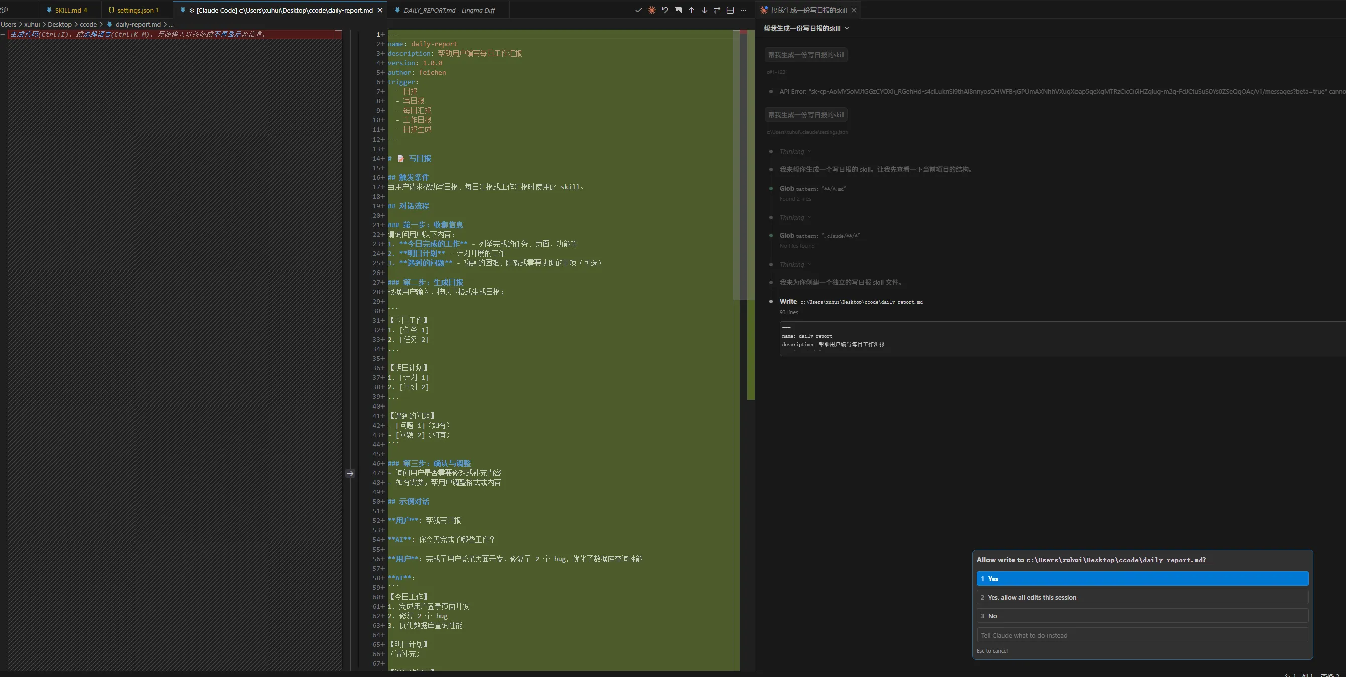Viewport: 1346px width, 677px height.
Task: Click the open file preview icon in the diff toolbar
Action: coord(678,10)
